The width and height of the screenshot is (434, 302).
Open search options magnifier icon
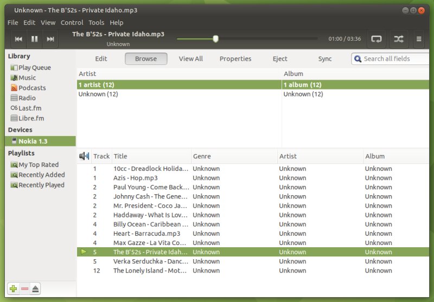click(x=358, y=59)
